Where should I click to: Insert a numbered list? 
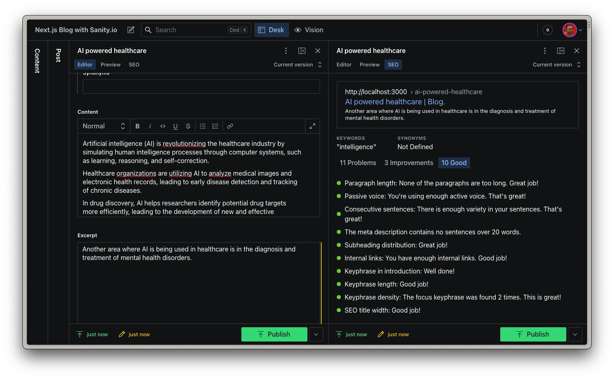coord(215,126)
